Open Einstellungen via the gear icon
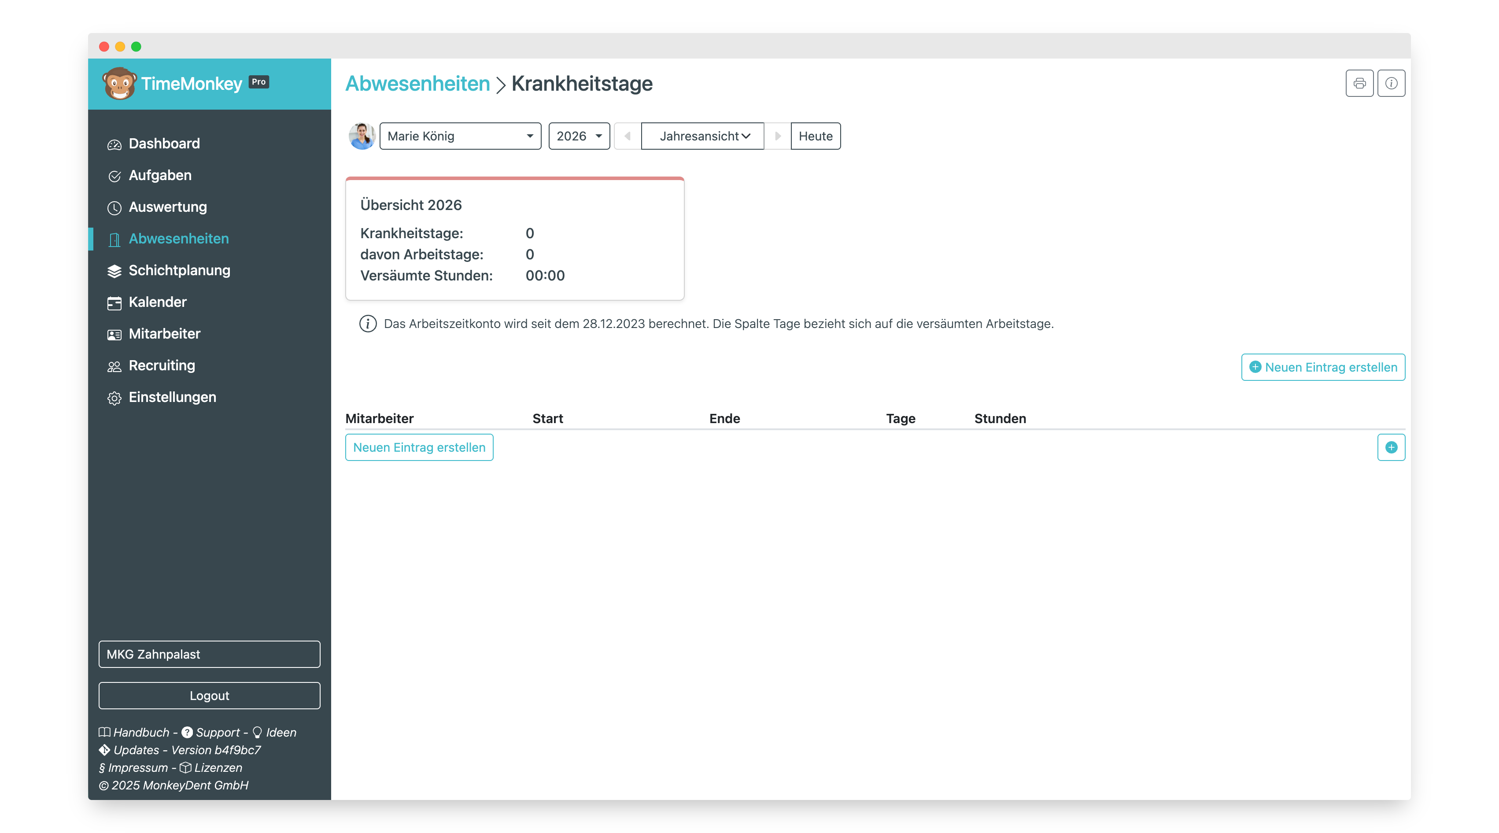This screenshot has height=833, width=1499. pos(114,397)
